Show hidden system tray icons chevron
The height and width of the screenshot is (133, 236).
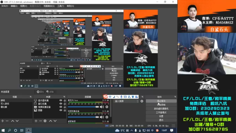[132, 130]
